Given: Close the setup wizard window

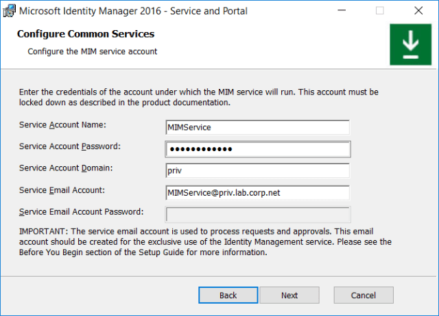Looking at the screenshot, I should [418, 11].
